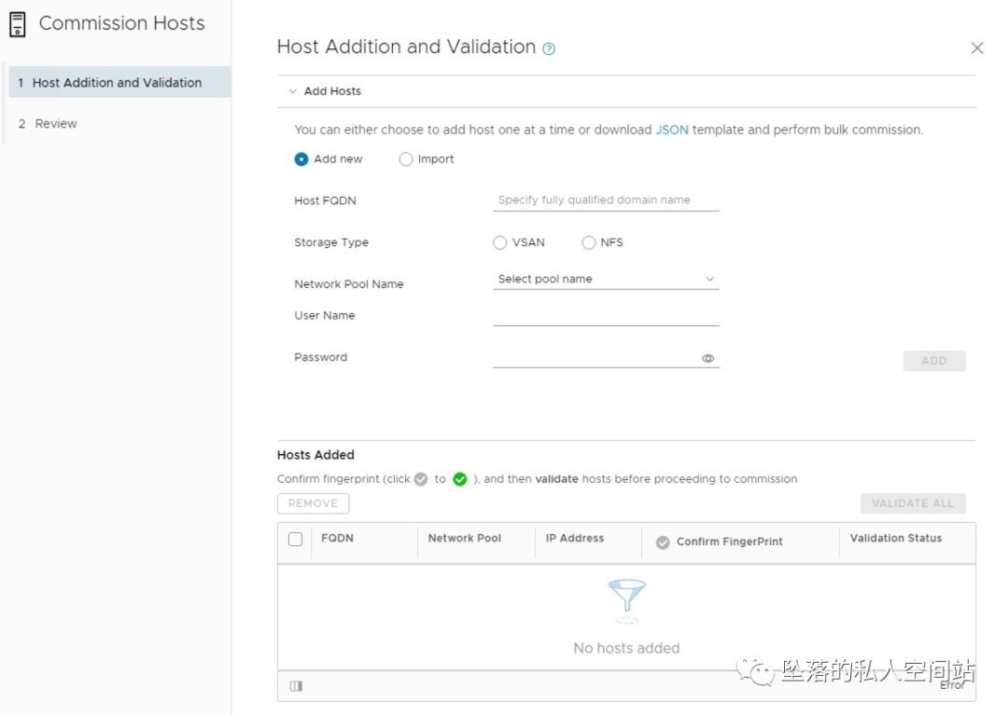Choose NFS storage type

[x=588, y=243]
